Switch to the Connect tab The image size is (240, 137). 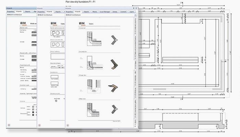tap(123, 12)
